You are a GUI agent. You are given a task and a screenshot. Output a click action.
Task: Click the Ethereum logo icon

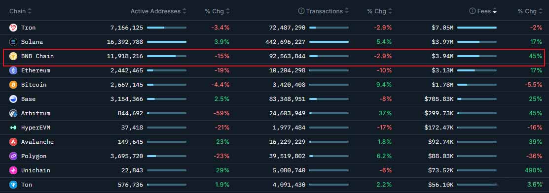[13, 70]
